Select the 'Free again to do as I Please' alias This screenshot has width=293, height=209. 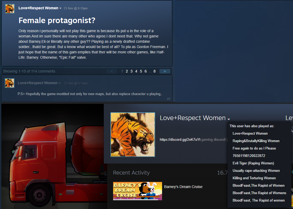254,148
